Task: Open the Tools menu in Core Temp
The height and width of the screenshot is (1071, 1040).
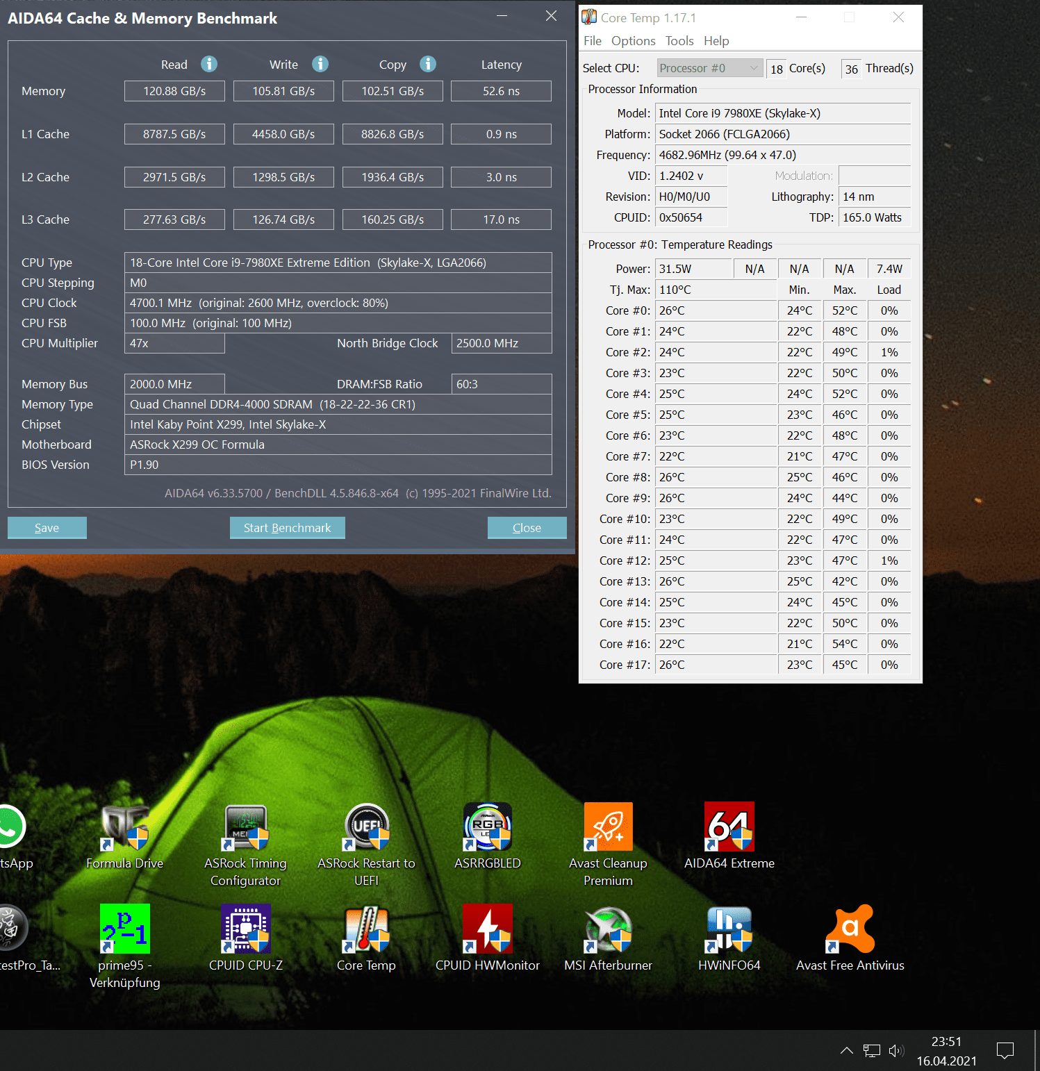Action: [x=679, y=41]
